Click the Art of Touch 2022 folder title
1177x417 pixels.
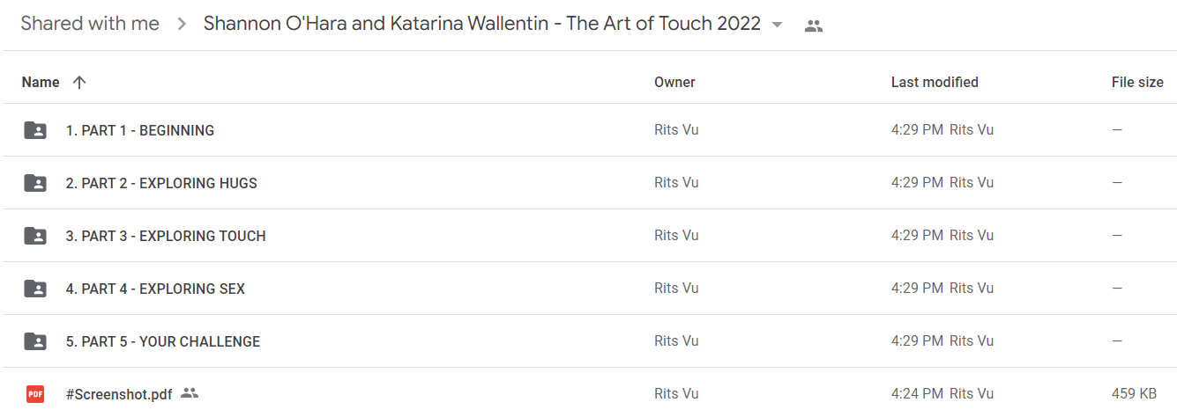click(482, 24)
